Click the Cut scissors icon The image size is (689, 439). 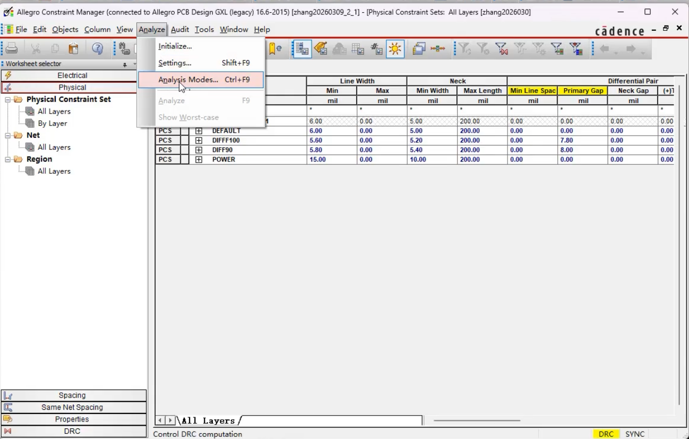36,49
